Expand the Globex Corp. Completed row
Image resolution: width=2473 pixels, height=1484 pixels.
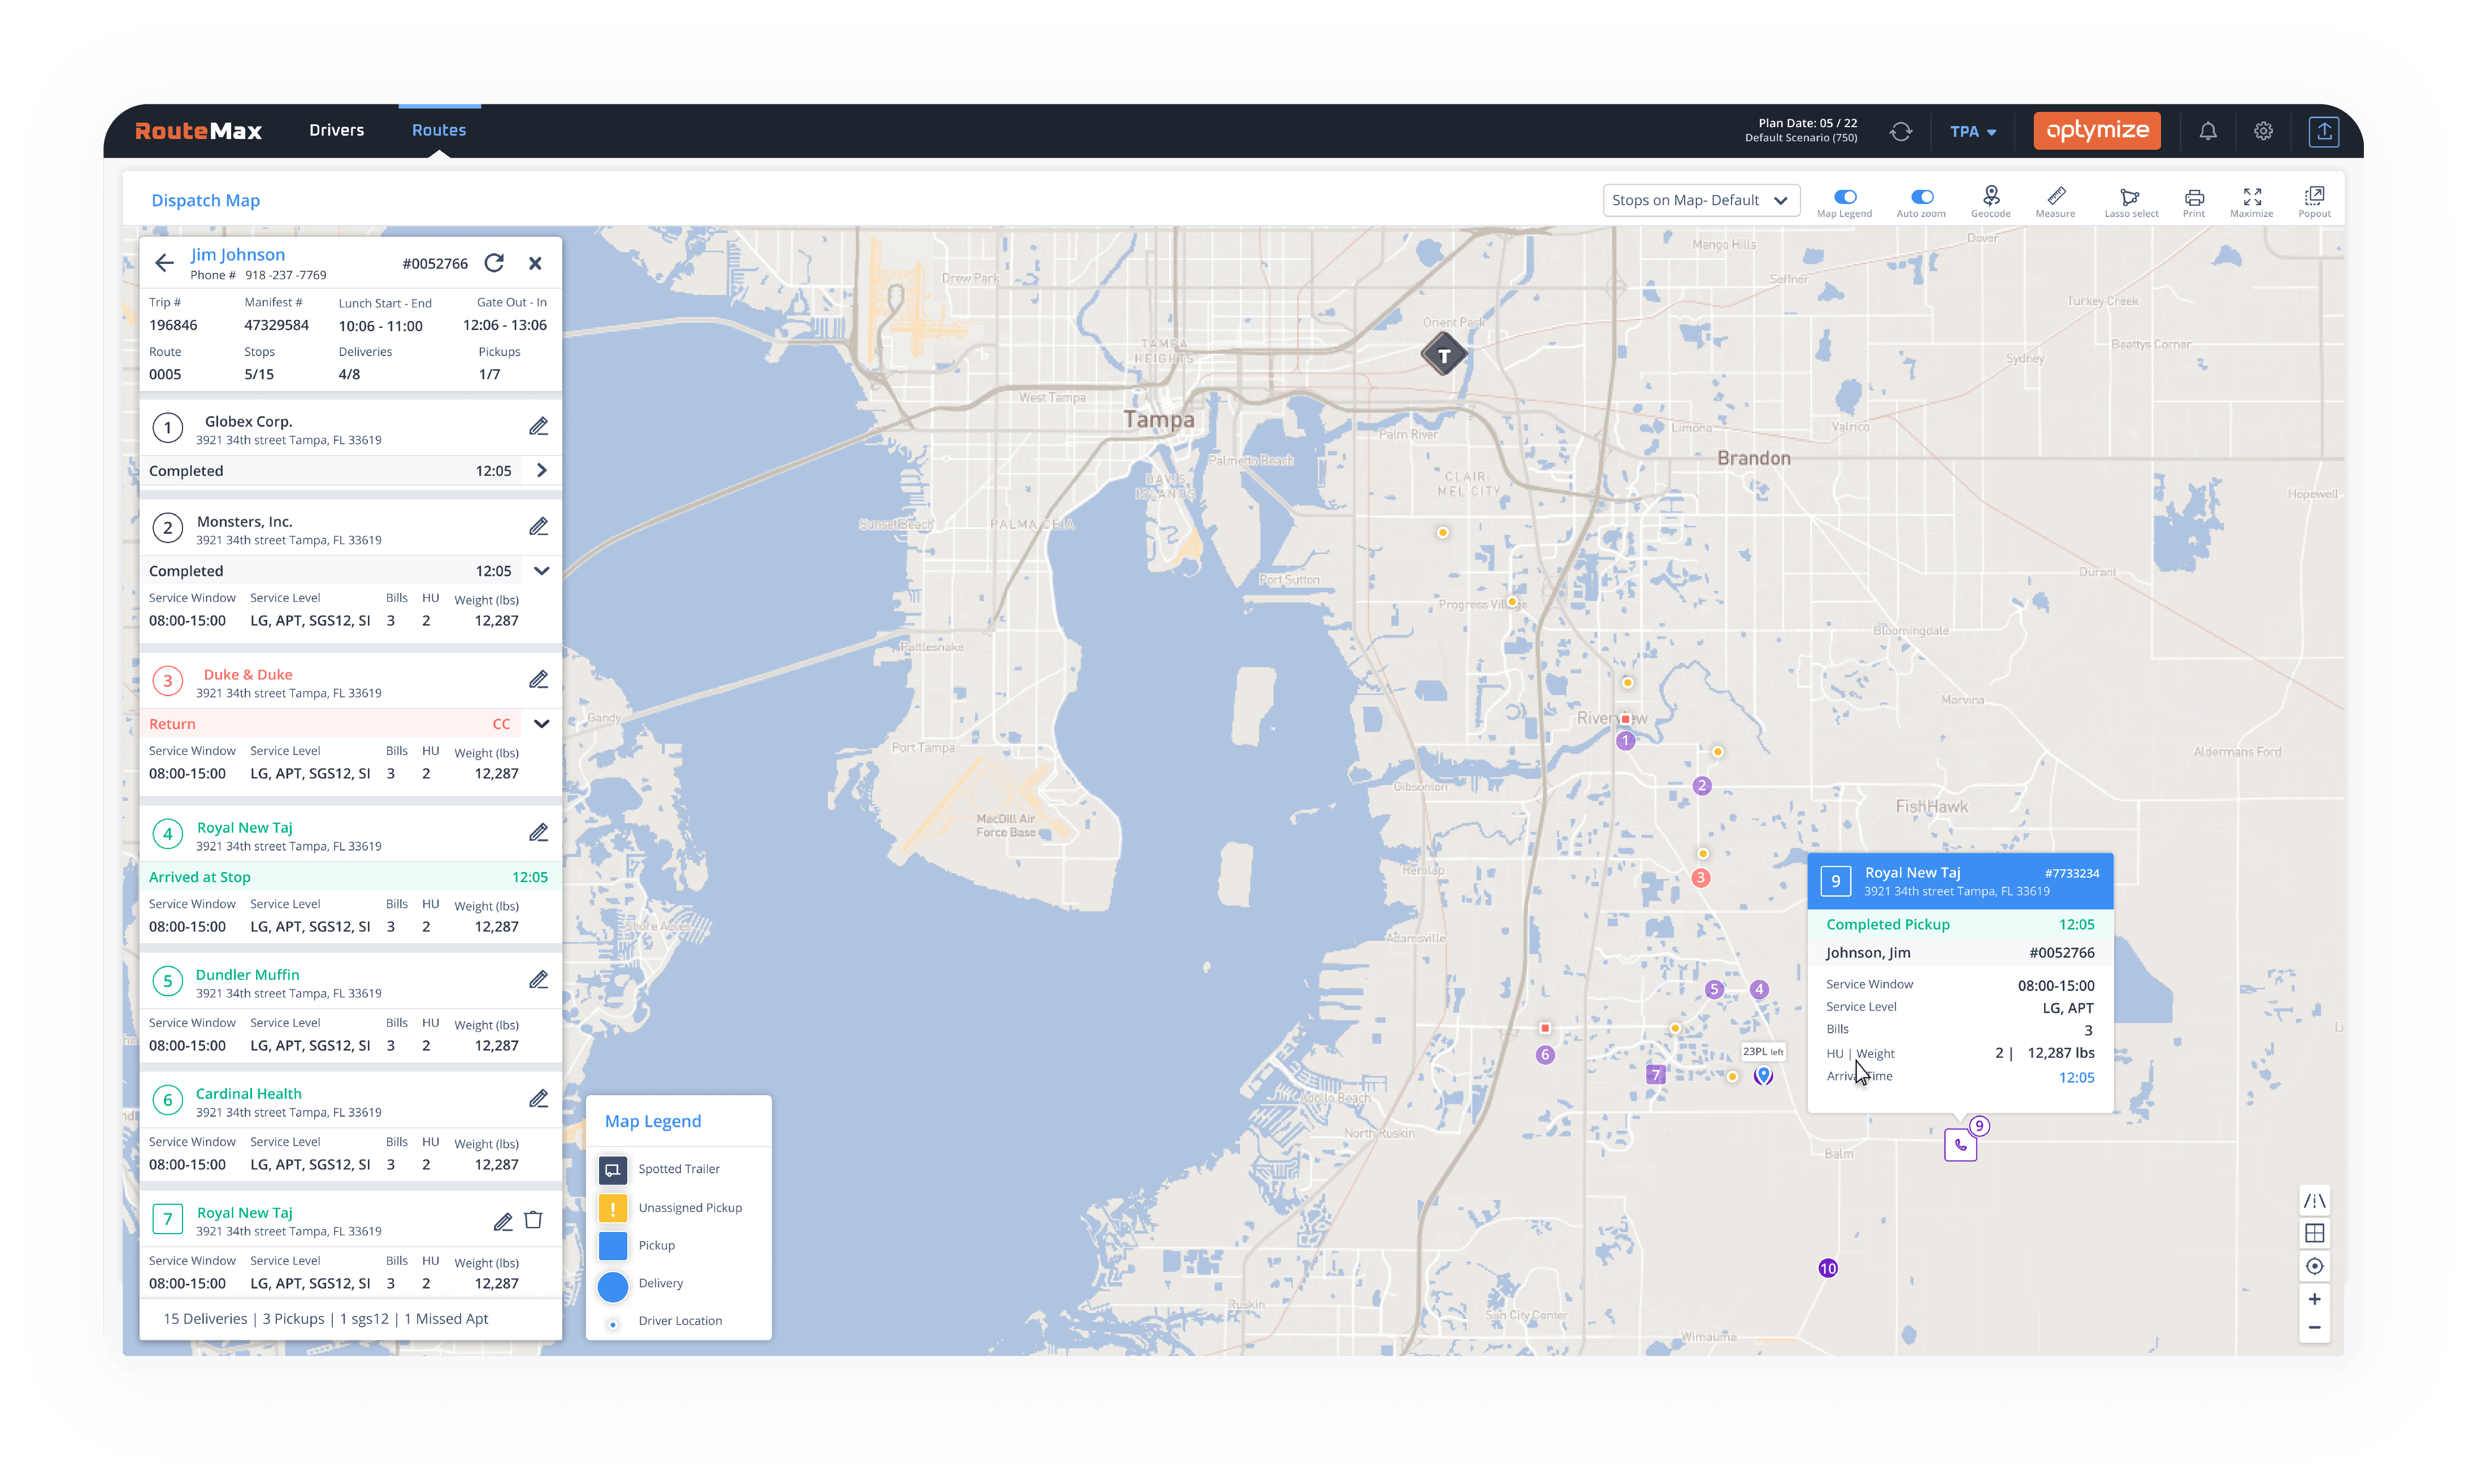point(541,471)
